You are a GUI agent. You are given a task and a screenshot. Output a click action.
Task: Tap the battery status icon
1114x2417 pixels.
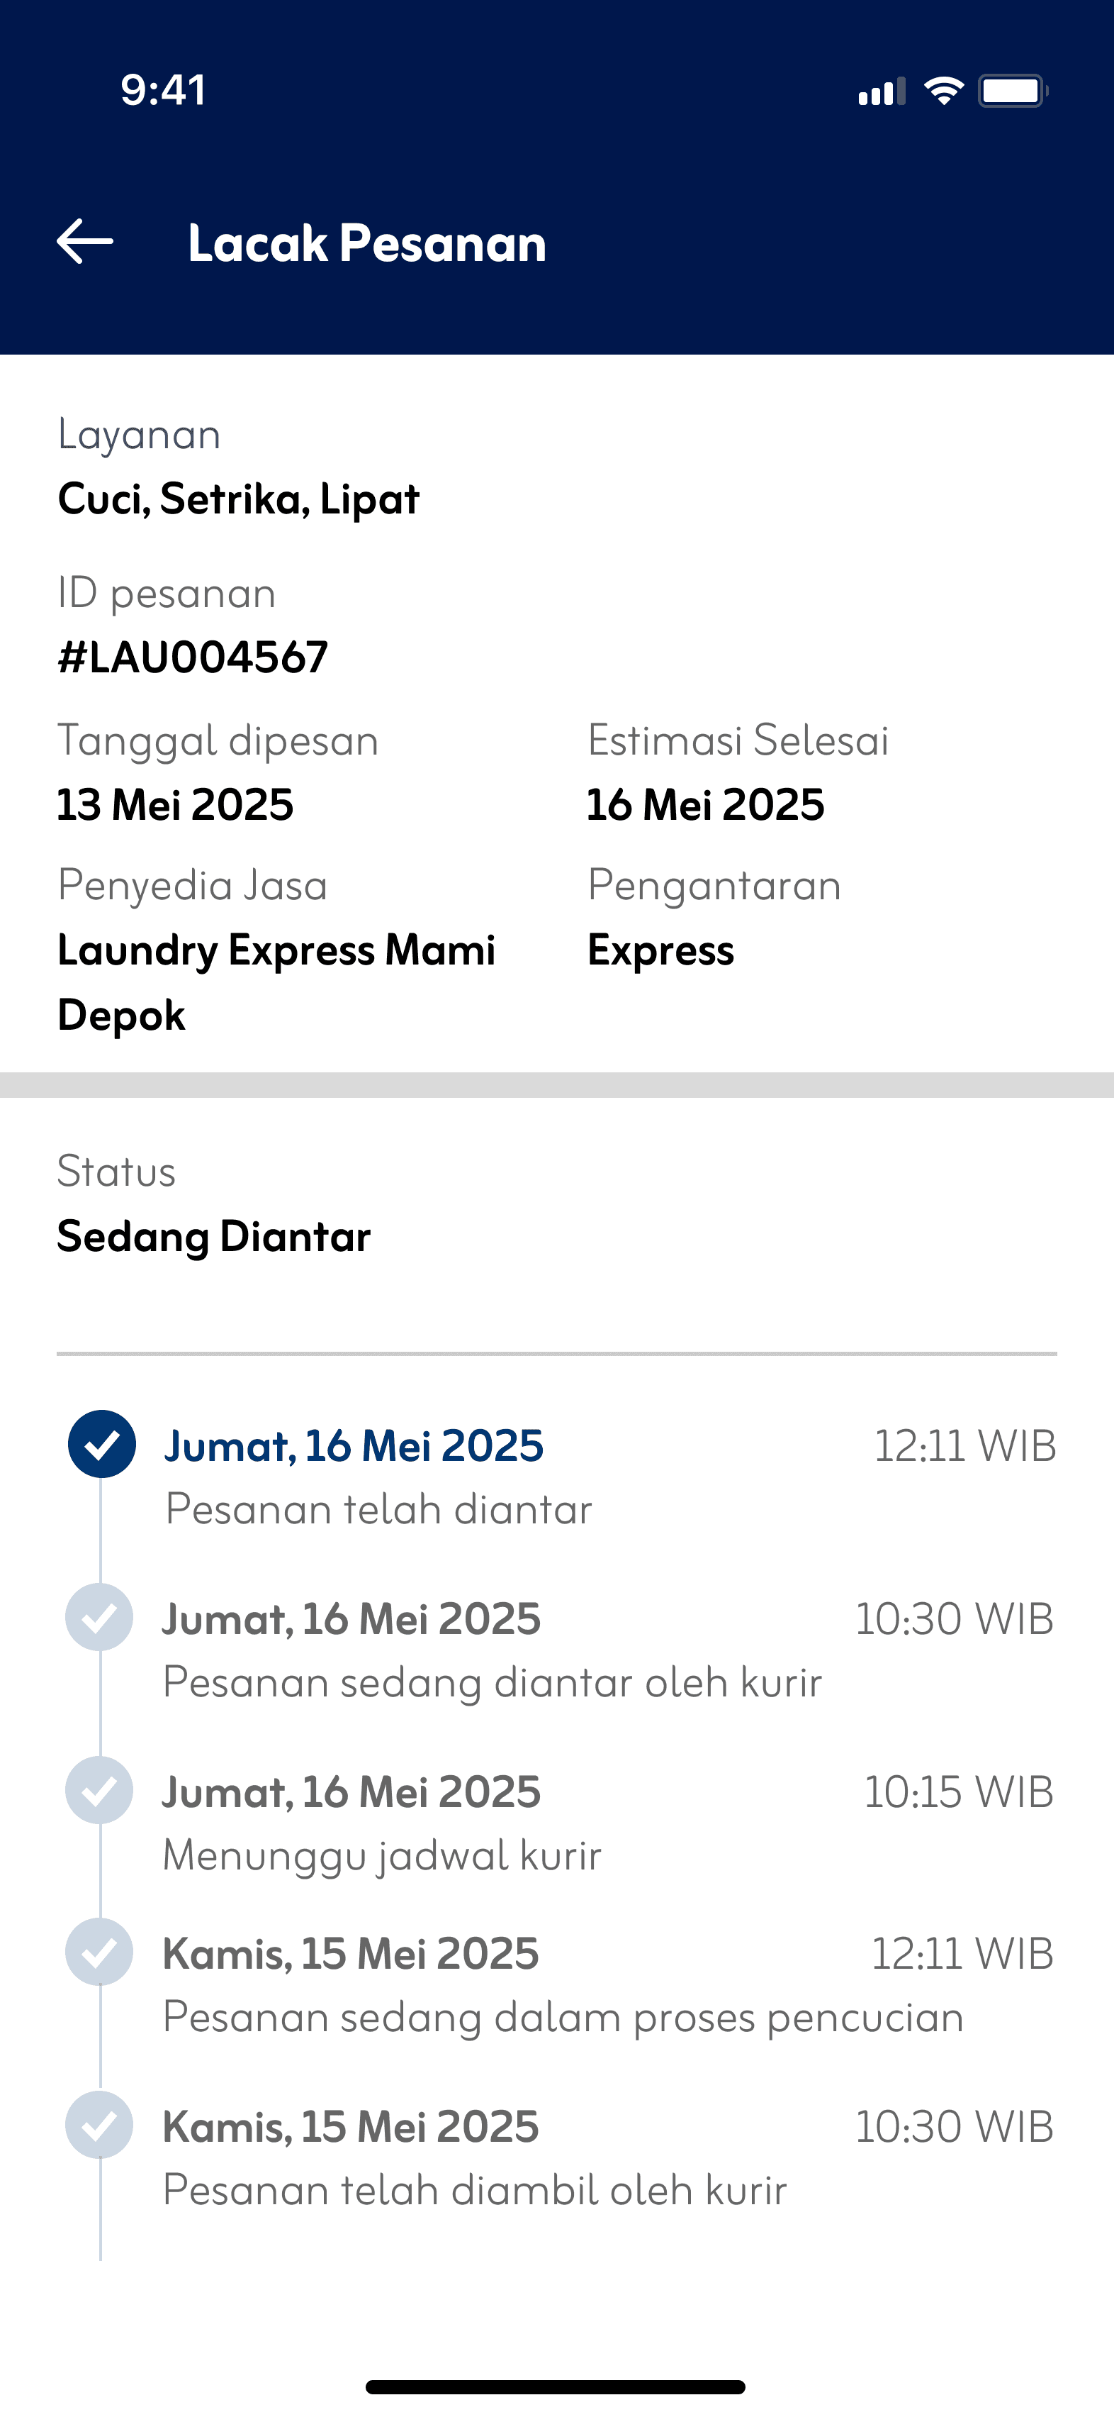(1013, 91)
